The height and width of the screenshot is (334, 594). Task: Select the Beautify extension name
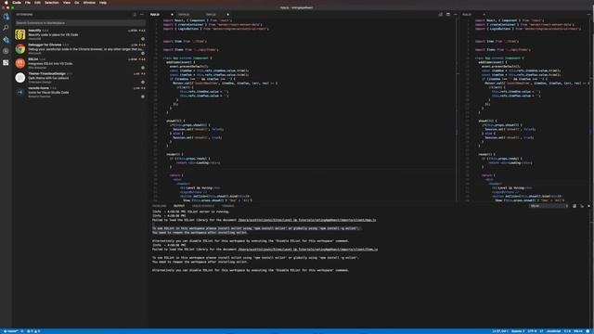pos(34,31)
